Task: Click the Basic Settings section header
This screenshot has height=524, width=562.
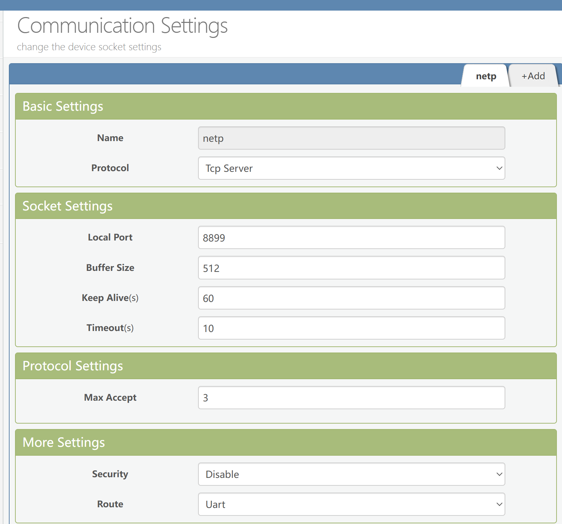Action: [286, 106]
